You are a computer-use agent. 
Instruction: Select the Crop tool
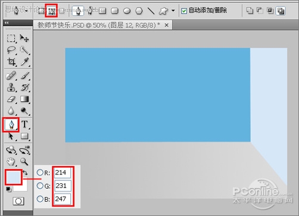pos(11,62)
